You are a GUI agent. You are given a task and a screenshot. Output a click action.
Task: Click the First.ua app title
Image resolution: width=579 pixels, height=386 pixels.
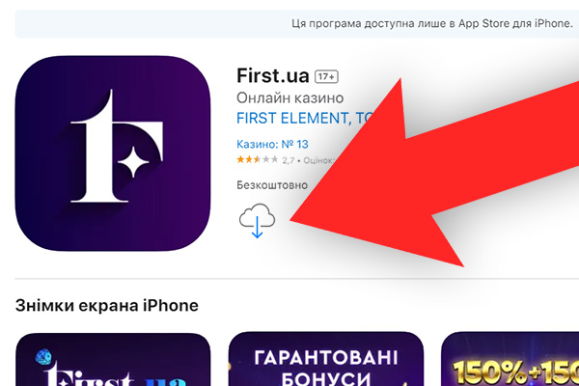pos(273,75)
